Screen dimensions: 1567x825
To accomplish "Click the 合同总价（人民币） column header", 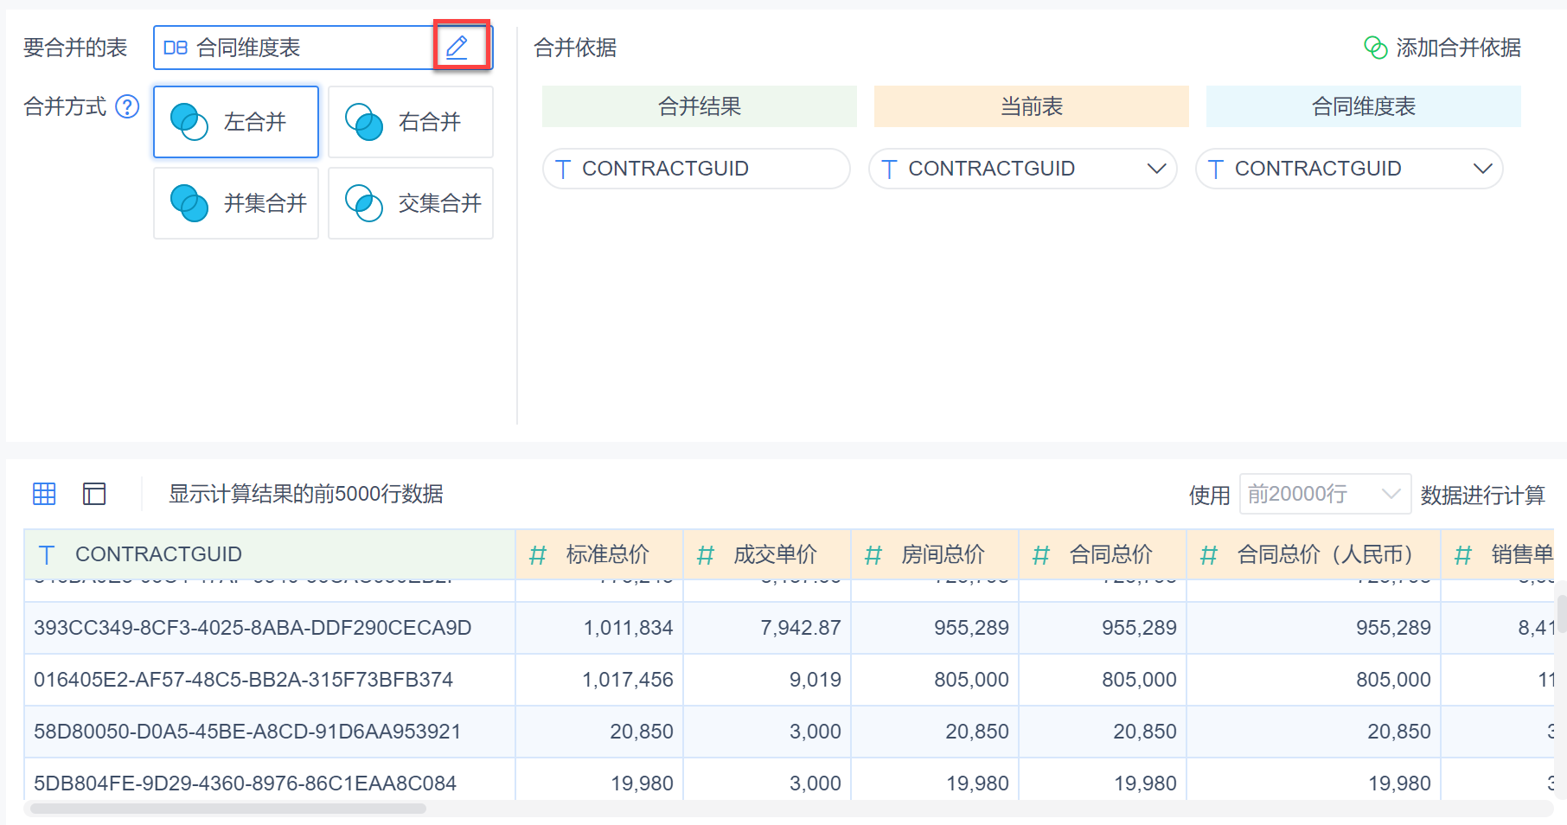I will [x=1324, y=554].
